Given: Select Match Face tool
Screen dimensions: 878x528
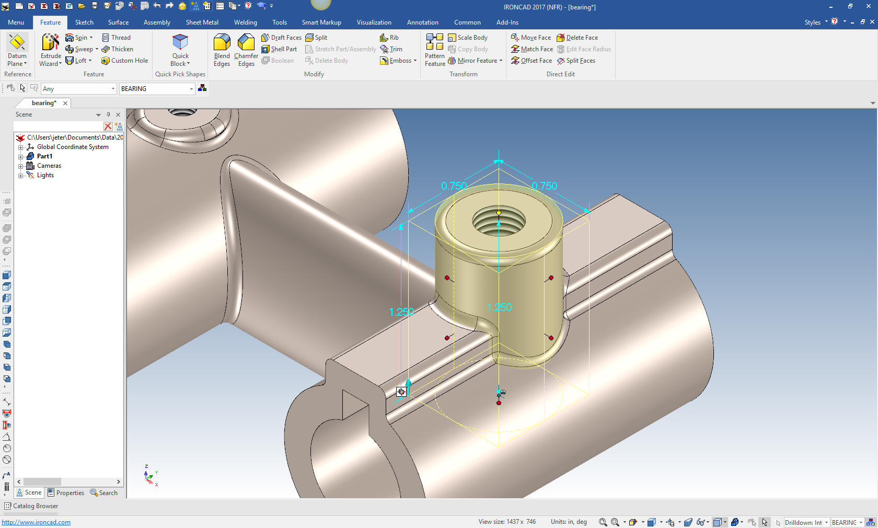Looking at the screenshot, I should tap(532, 49).
